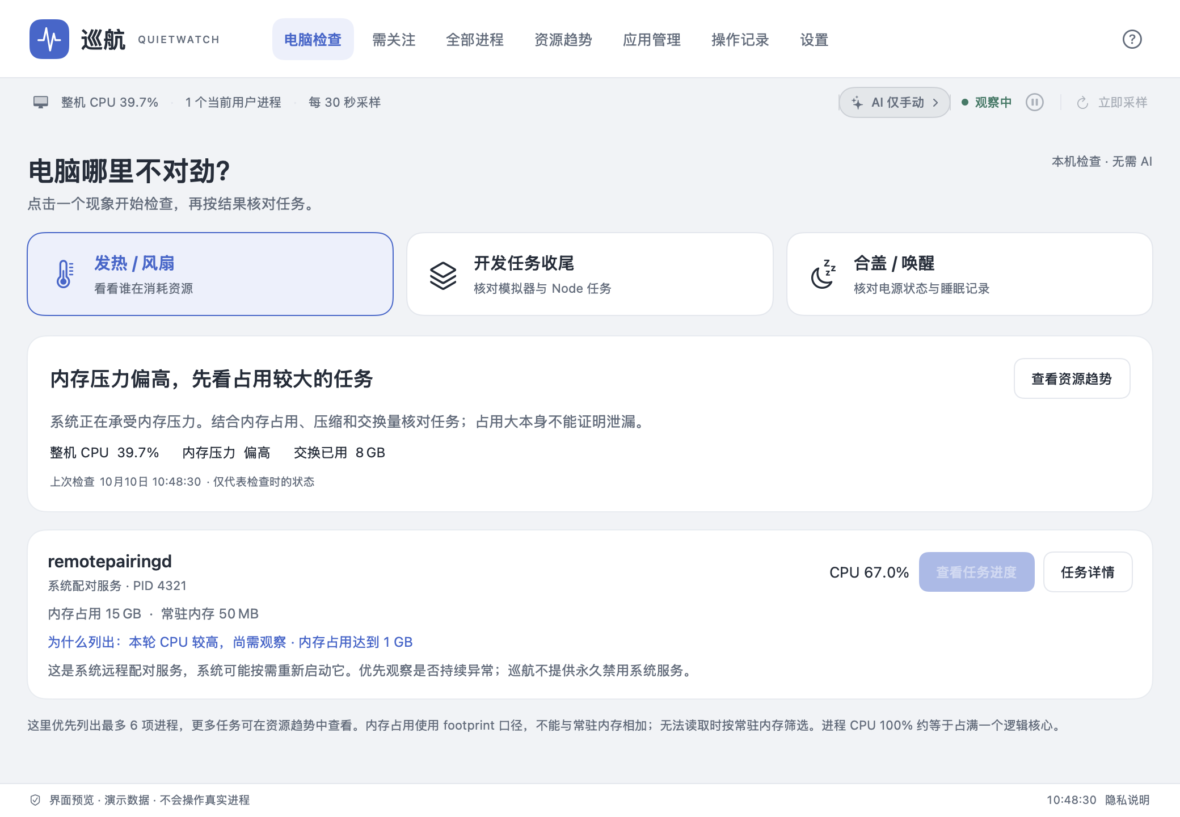
Task: Open 操作记录 tab
Action: [x=740, y=40]
